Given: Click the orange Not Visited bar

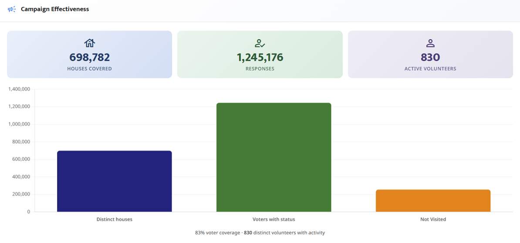Looking at the screenshot, I should click(433, 200).
